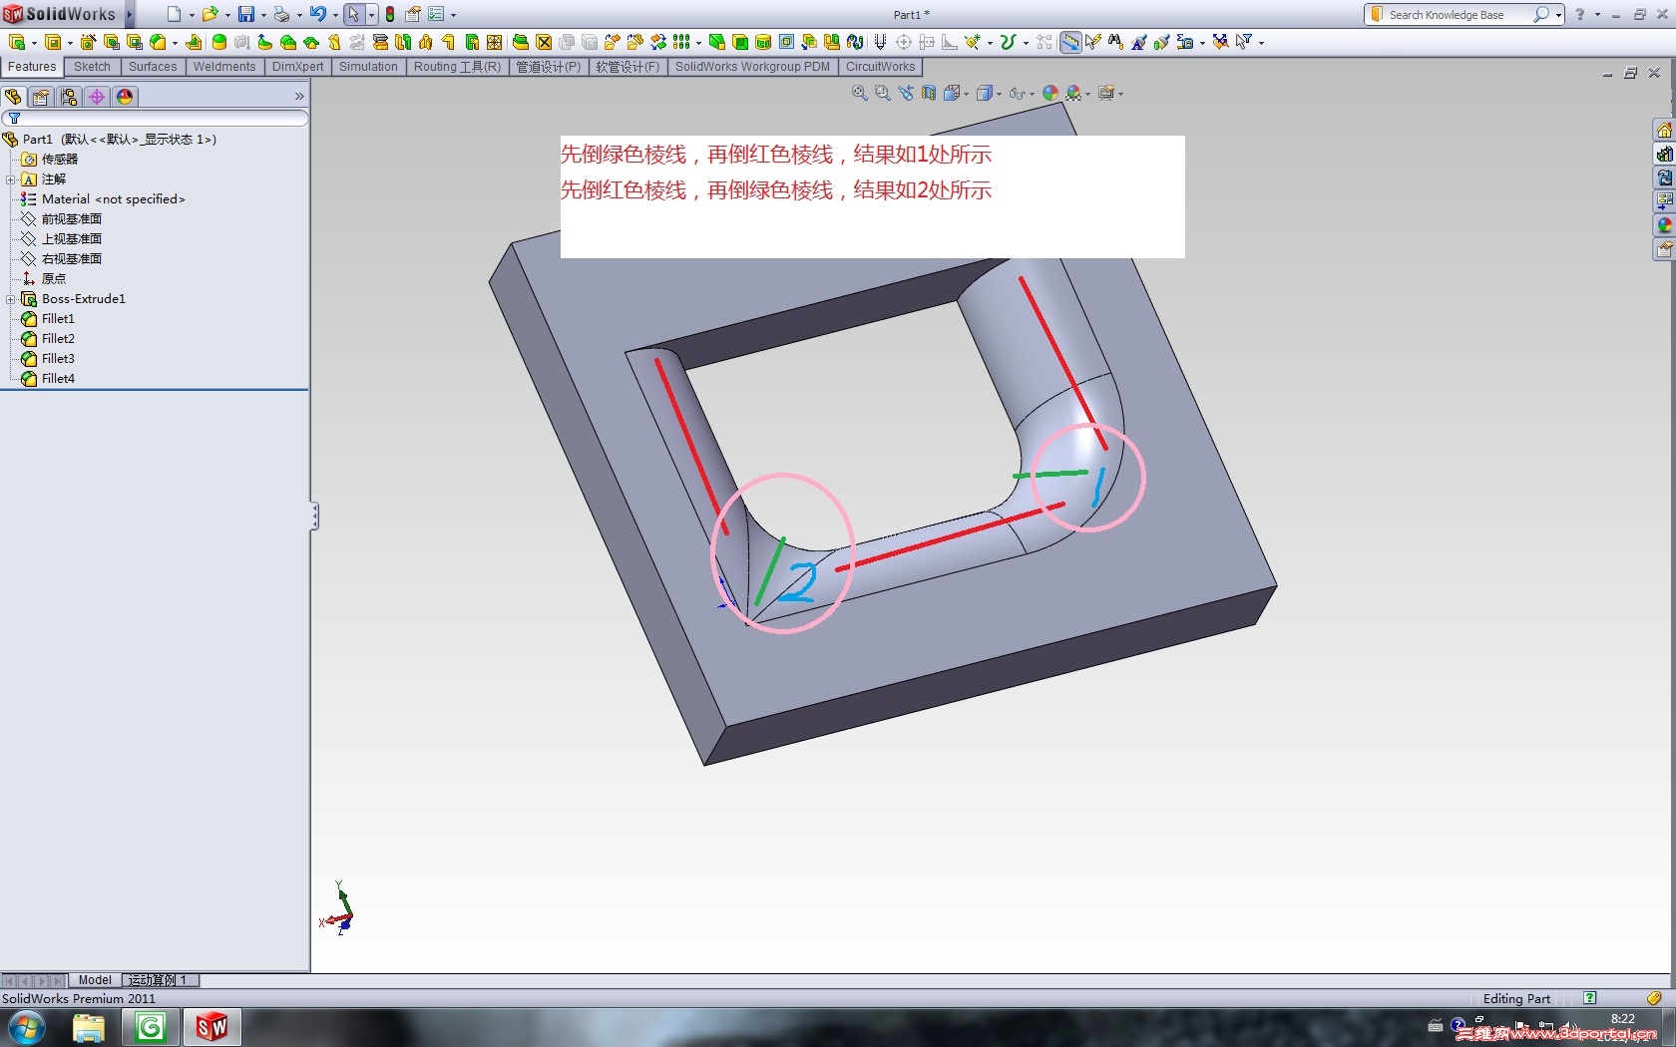This screenshot has height=1047, width=1676.
Task: Click the green G application taskbar icon
Action: coord(151,1027)
